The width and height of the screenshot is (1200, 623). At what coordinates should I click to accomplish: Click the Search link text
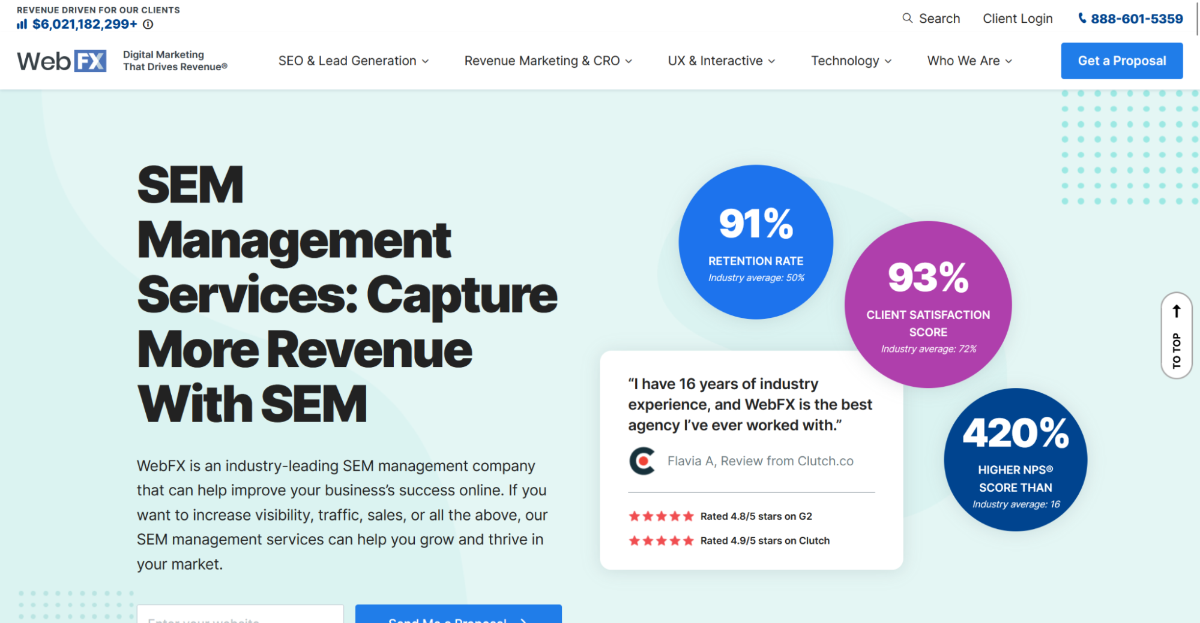(x=939, y=19)
